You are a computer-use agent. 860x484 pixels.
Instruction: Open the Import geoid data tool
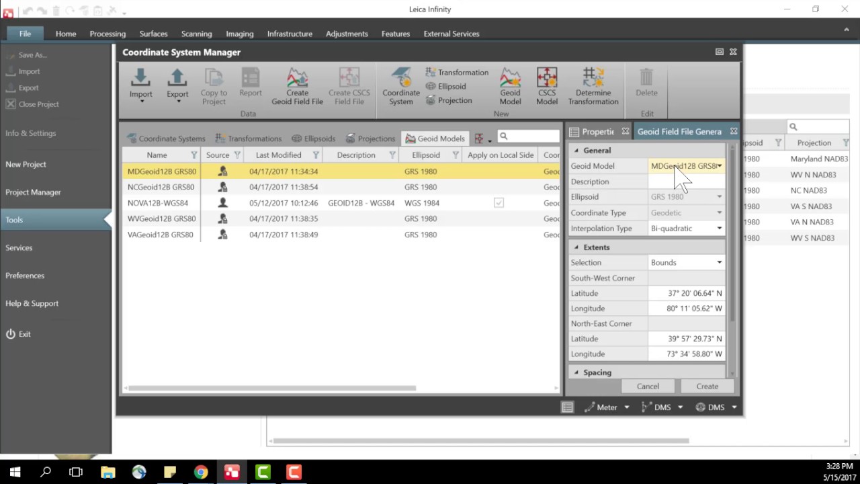[x=141, y=85]
